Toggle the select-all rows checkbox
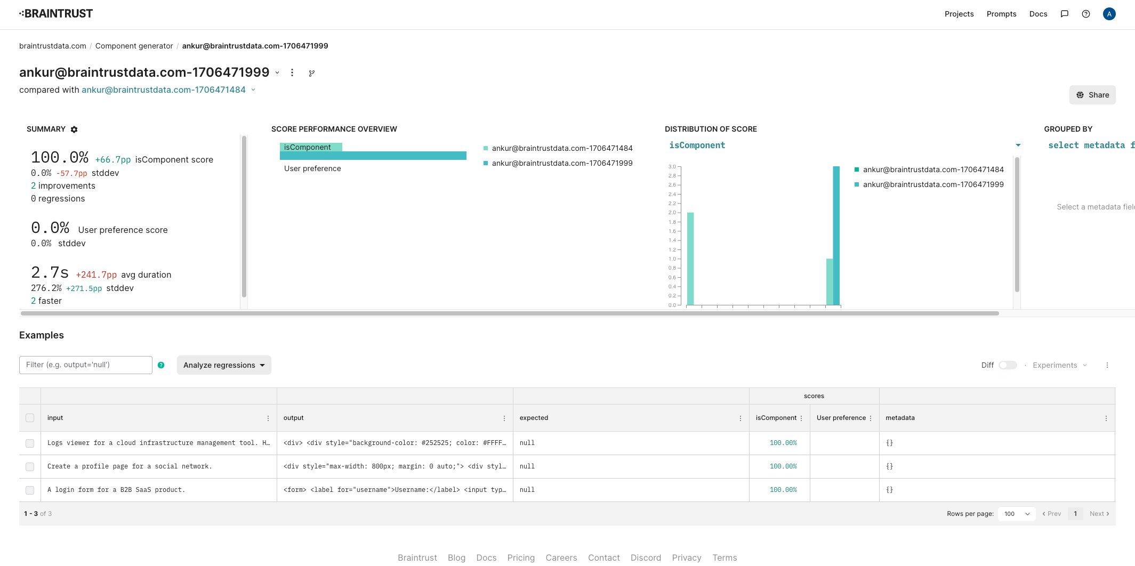 tap(30, 418)
